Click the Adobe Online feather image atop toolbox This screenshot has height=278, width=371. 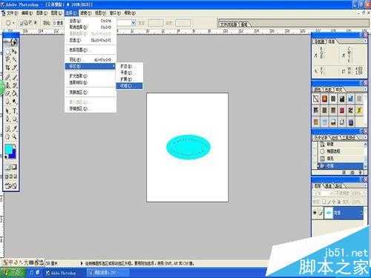click(x=11, y=42)
